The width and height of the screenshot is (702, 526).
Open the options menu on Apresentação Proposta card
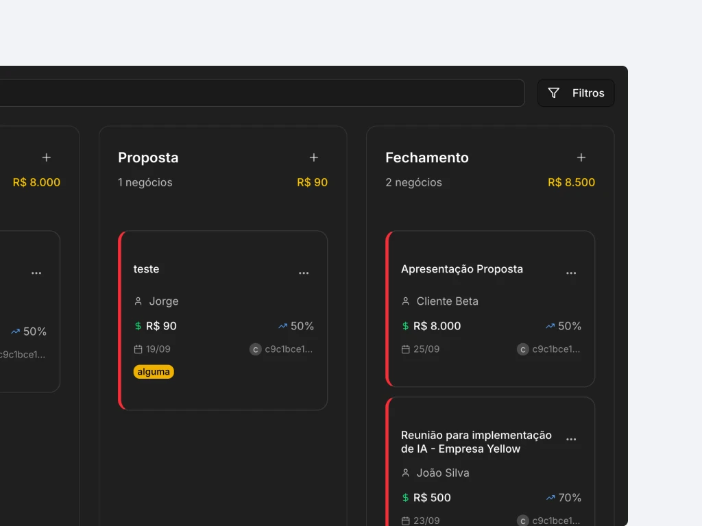571,273
